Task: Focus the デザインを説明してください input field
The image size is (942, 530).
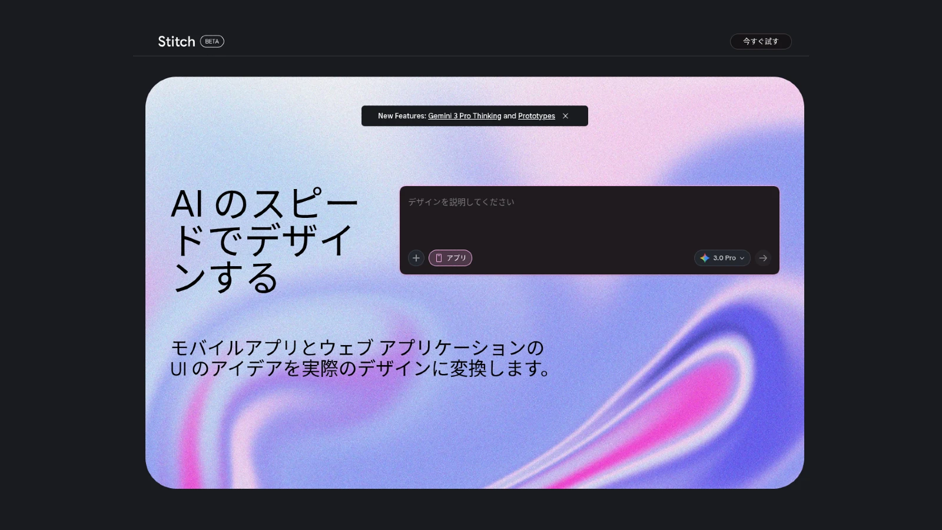Action: point(589,218)
